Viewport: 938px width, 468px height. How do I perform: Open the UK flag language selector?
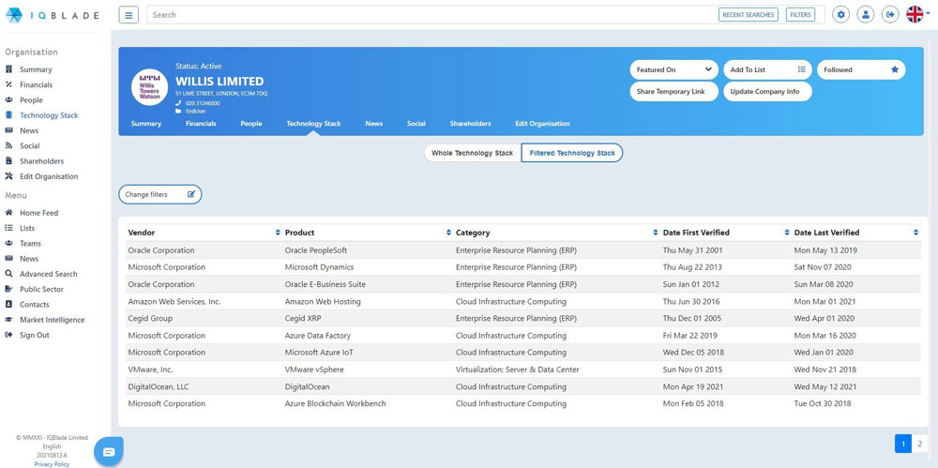pos(917,14)
